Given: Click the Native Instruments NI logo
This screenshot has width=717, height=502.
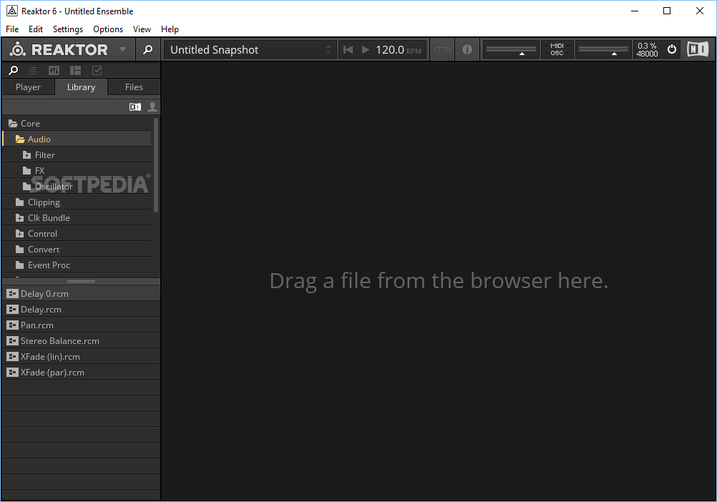Looking at the screenshot, I should pos(698,49).
